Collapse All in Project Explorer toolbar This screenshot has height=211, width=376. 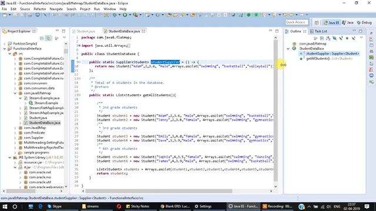pyautogui.click(x=42, y=38)
